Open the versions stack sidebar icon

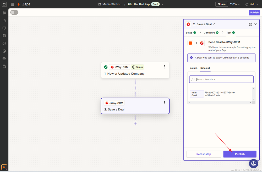coord(4,66)
